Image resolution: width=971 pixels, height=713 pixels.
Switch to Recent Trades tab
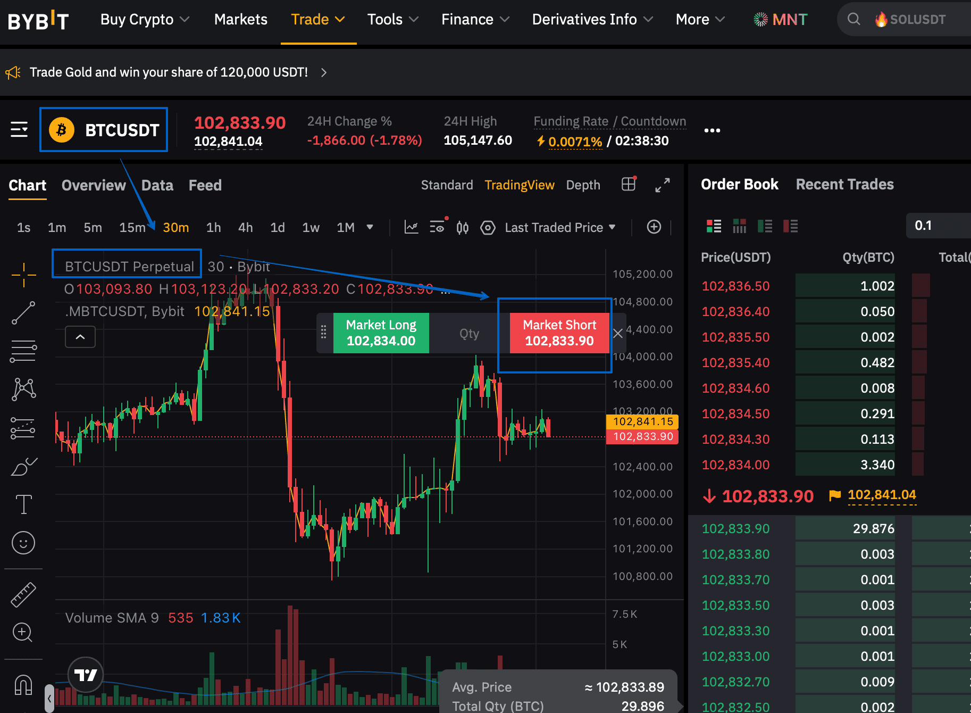pyautogui.click(x=844, y=184)
